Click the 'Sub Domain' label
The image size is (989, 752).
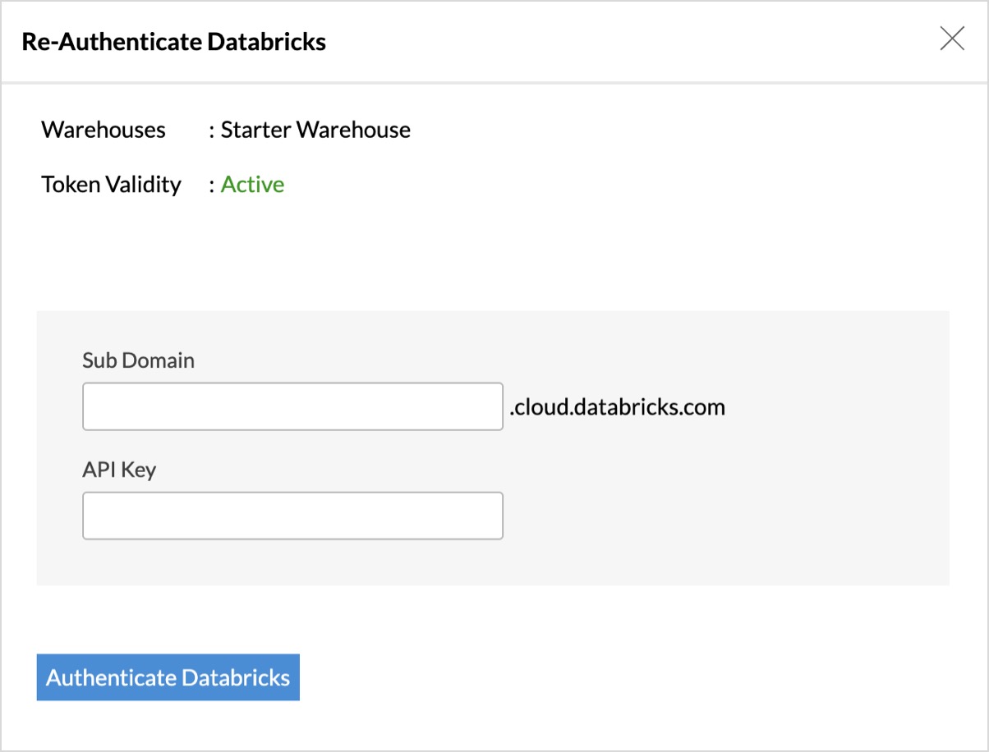pyautogui.click(x=138, y=360)
